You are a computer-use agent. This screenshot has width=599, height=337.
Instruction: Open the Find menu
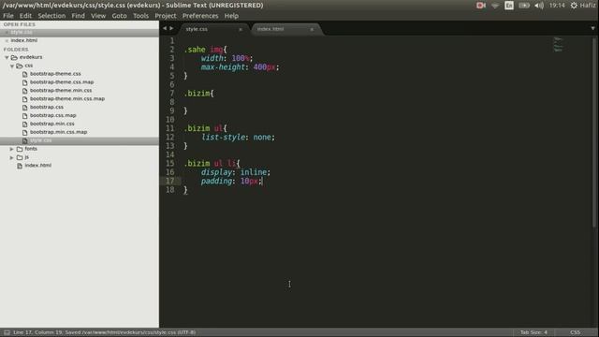point(78,16)
